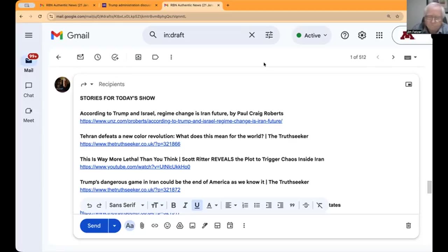Viewport: 448px width, 252px height.
Task: Open the font size dropdown
Action: pos(157,205)
